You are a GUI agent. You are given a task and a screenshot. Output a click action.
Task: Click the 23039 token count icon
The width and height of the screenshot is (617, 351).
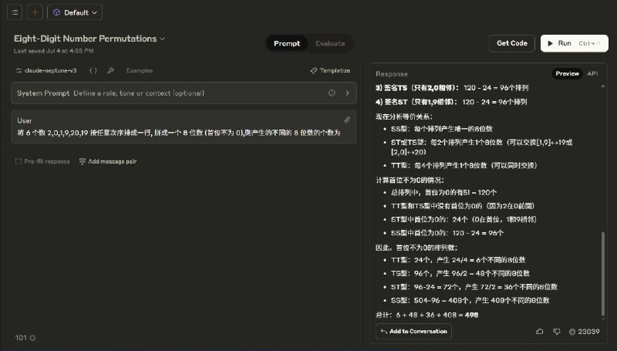572,332
